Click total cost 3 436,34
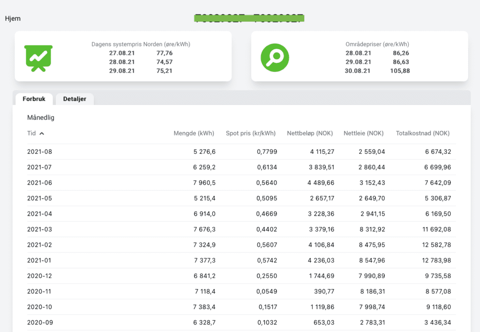This screenshot has height=332, width=480. 438,323
